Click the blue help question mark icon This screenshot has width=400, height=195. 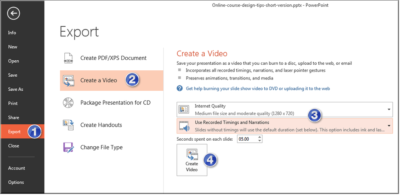click(180, 88)
